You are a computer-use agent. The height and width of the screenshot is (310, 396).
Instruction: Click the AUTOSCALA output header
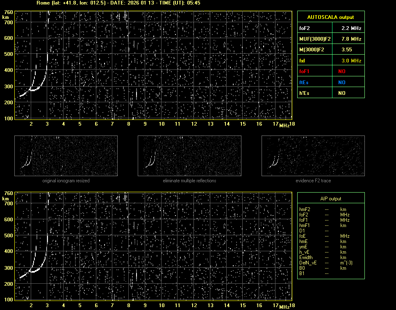pos(330,17)
